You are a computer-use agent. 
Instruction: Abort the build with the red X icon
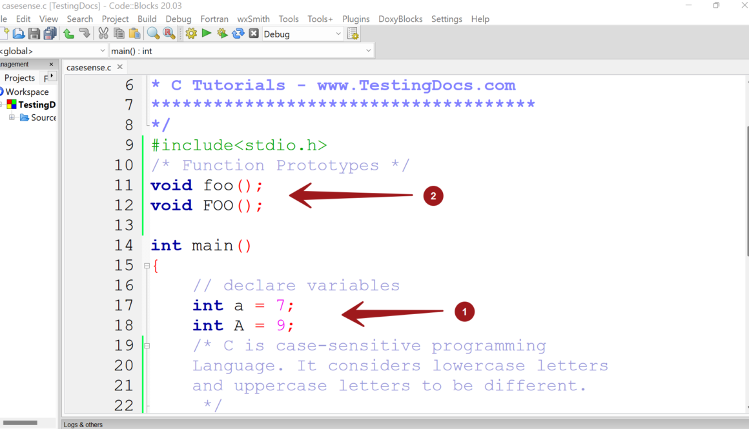[253, 33]
